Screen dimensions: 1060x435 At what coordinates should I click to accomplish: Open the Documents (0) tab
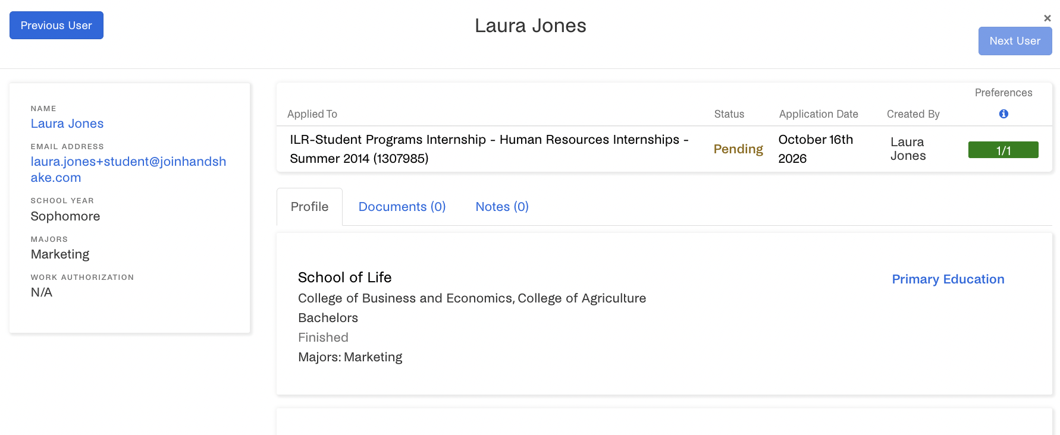point(402,207)
